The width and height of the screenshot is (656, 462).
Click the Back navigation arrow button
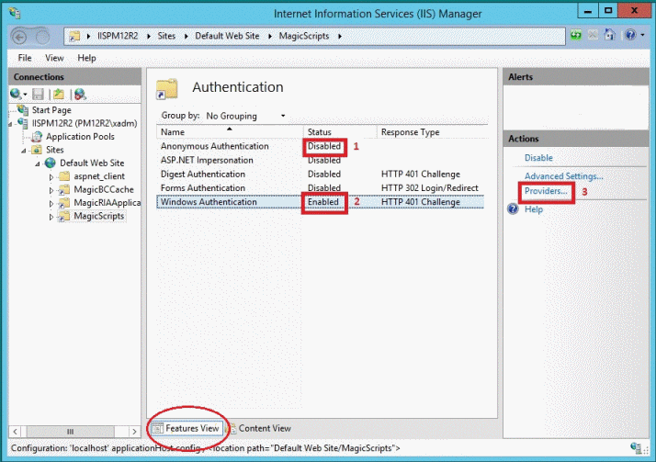19,38
